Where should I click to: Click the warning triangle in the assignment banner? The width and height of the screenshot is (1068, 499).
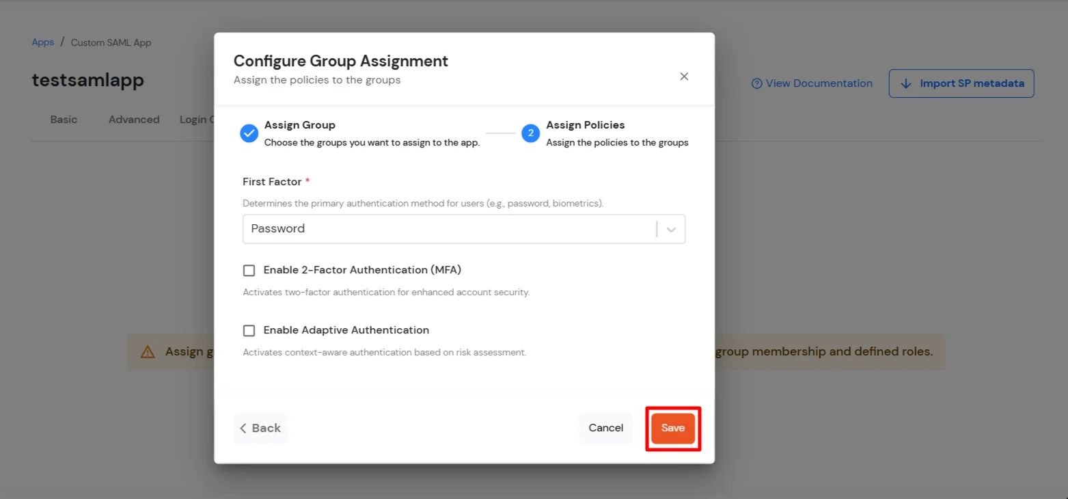148,351
